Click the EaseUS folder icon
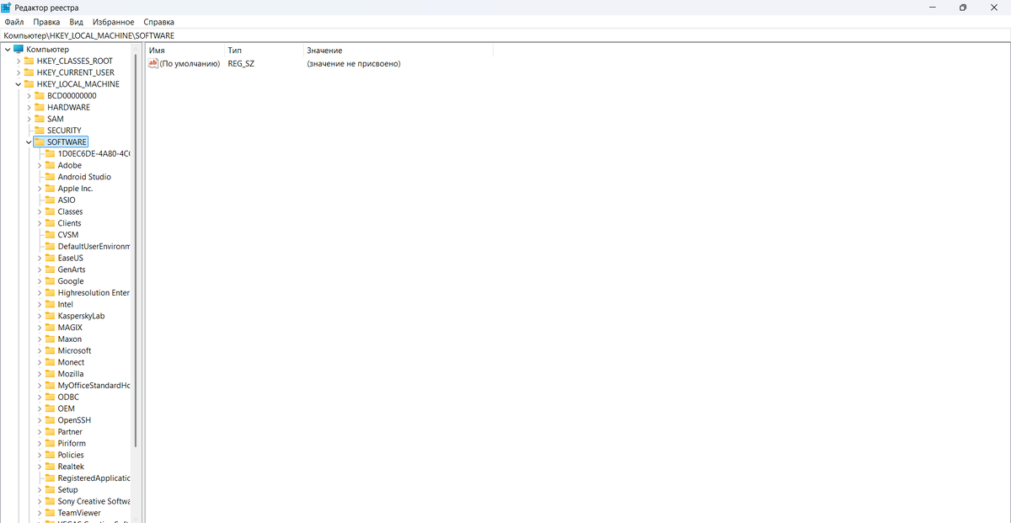Viewport: 1011px width, 523px height. point(50,258)
